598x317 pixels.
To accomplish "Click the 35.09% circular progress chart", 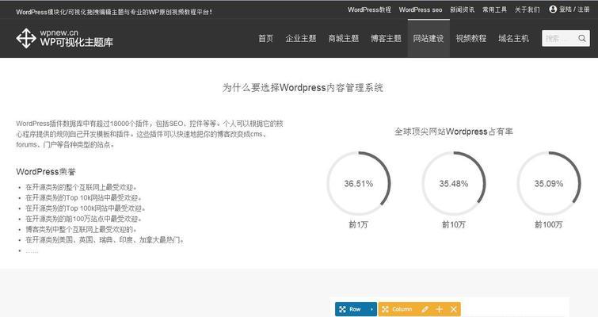I will pyautogui.click(x=548, y=184).
